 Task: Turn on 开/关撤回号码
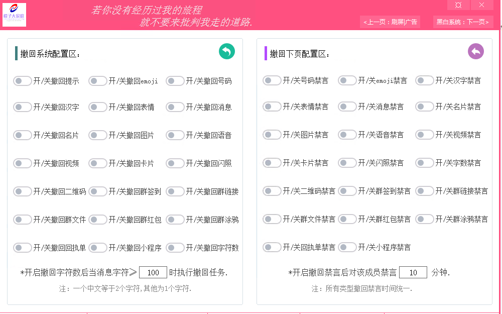pos(175,80)
